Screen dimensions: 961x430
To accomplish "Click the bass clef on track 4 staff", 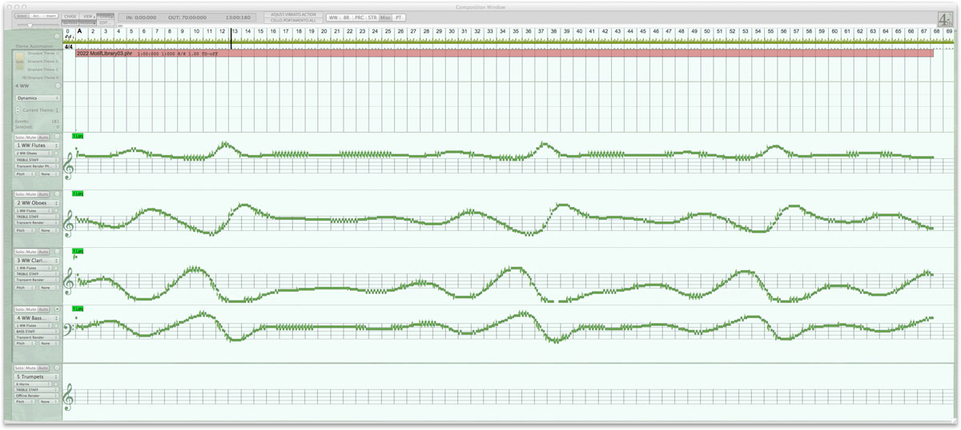I will (x=69, y=328).
